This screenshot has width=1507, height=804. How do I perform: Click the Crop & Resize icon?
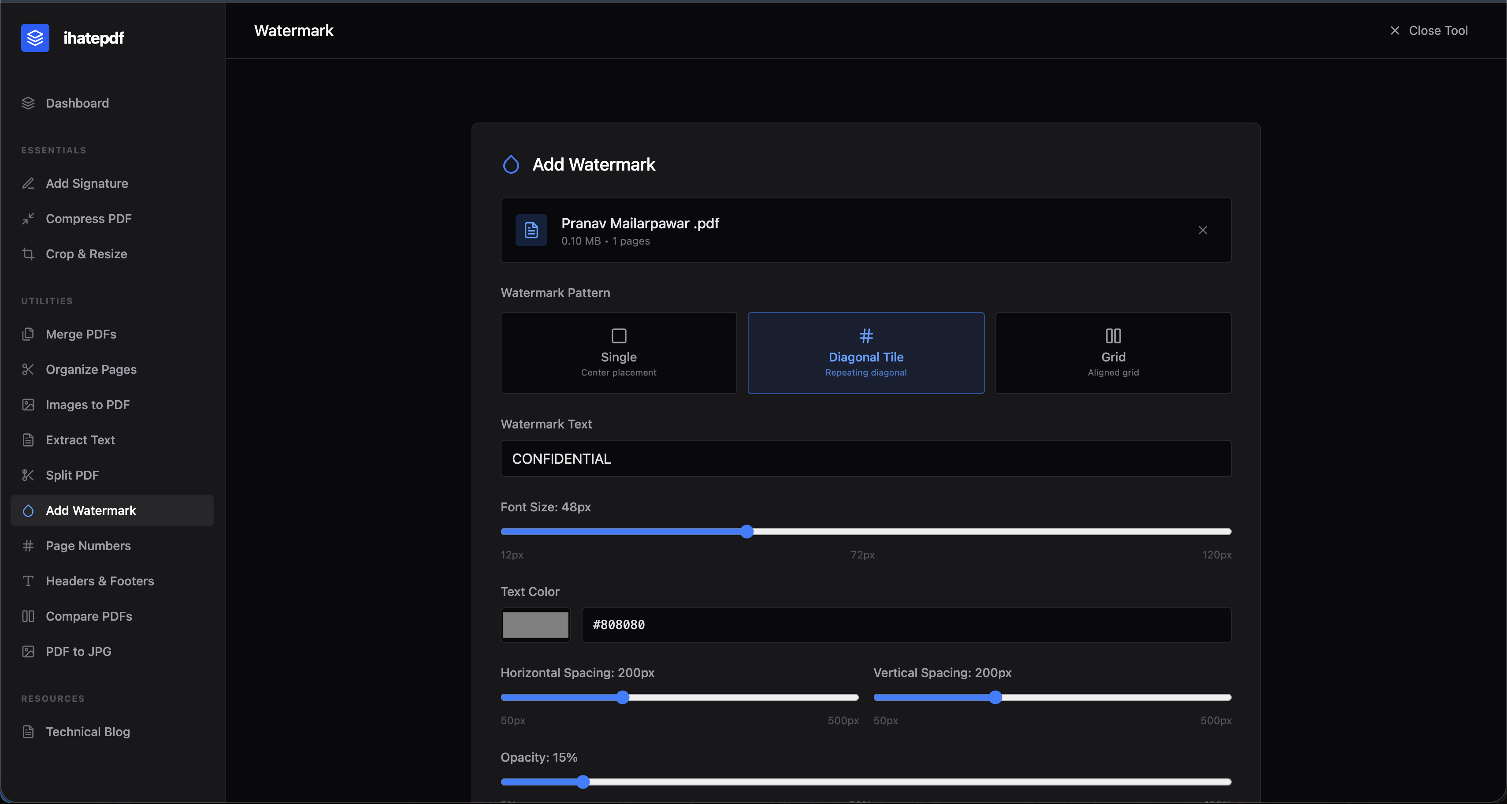28,253
